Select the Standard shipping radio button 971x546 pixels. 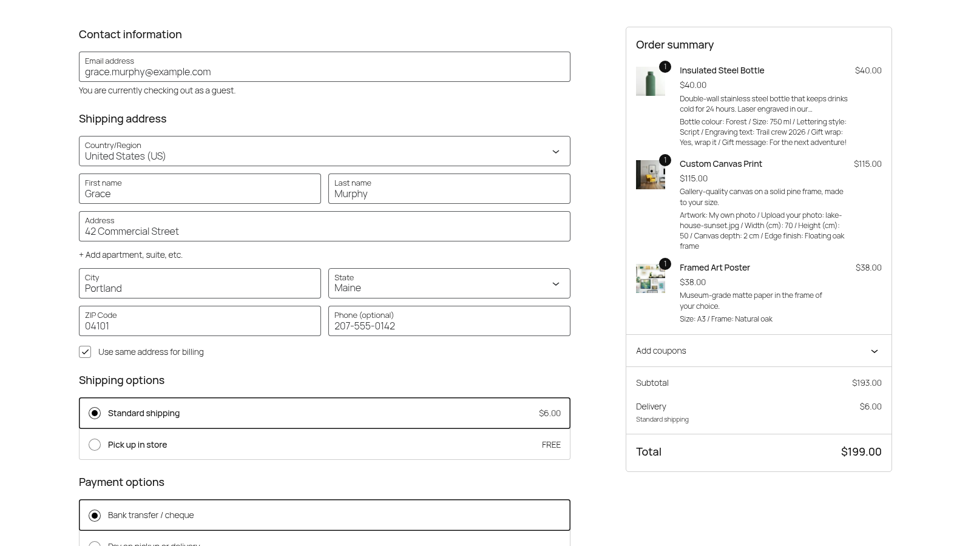(x=95, y=413)
